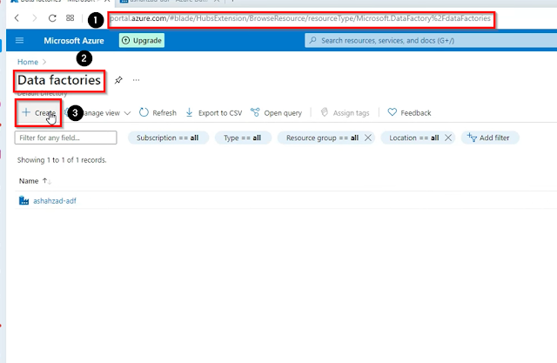This screenshot has height=363, width=557.
Task: Switch to the ashahzad-adf browser tab
Action: click(x=170, y=1)
